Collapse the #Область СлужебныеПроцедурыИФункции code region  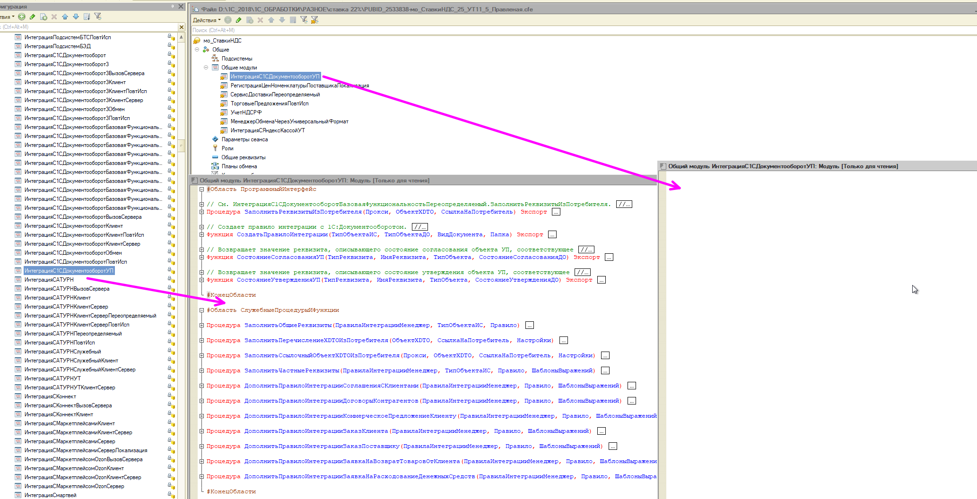201,310
